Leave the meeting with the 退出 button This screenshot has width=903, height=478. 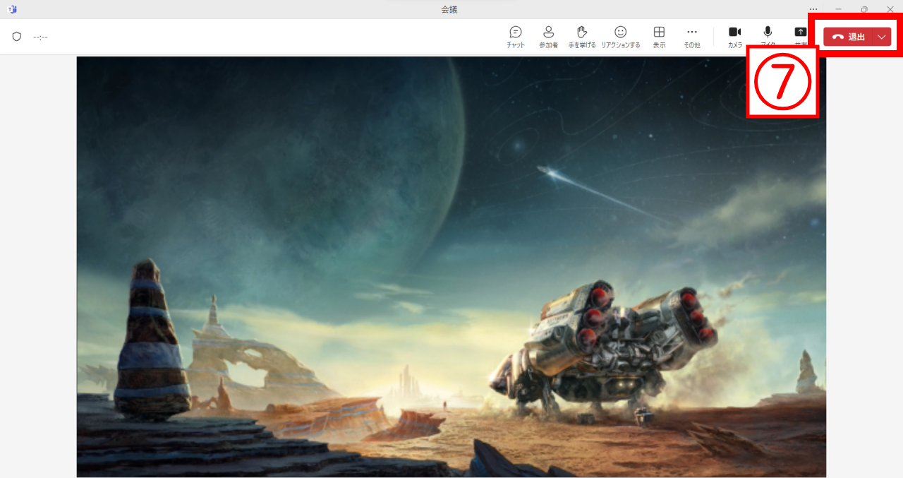tap(848, 37)
